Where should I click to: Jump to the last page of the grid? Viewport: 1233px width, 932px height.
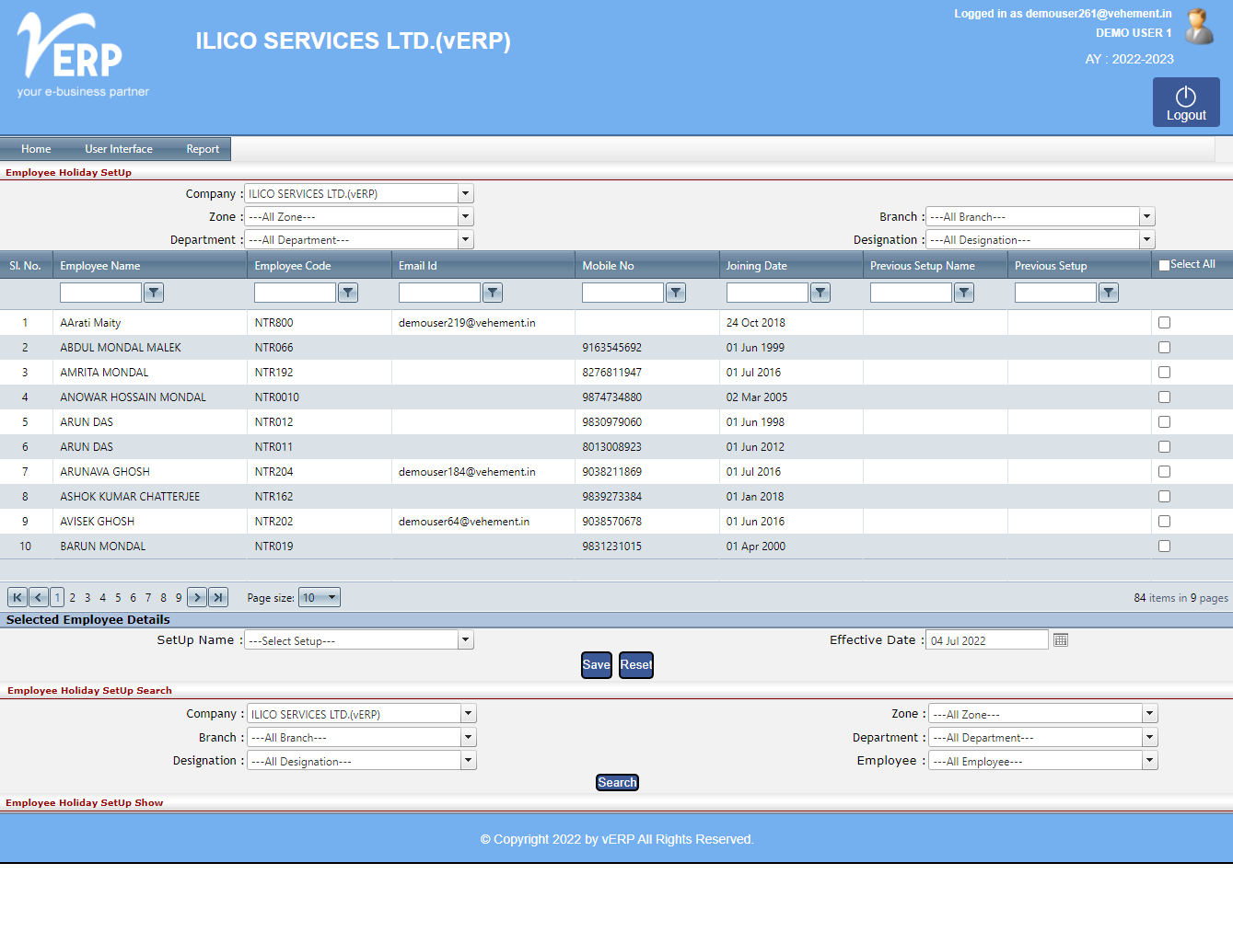218,597
